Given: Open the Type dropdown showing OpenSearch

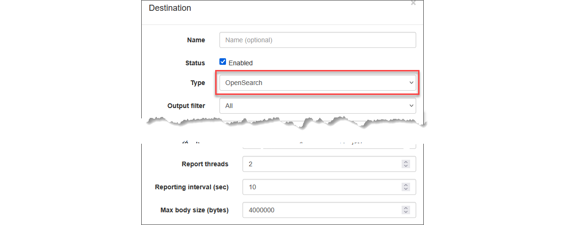Looking at the screenshot, I should [x=317, y=83].
